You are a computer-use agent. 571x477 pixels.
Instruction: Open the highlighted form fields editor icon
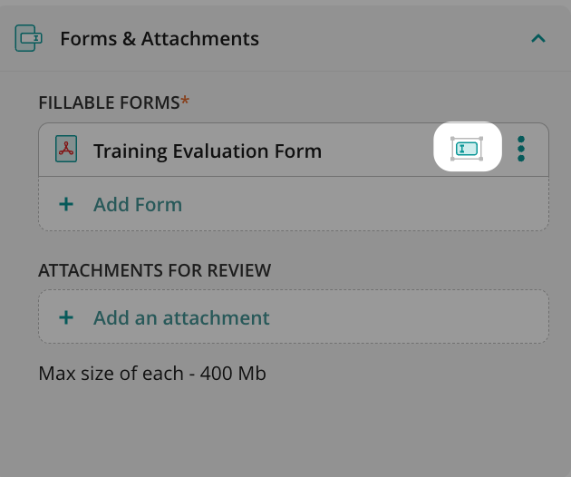pyautogui.click(x=467, y=148)
